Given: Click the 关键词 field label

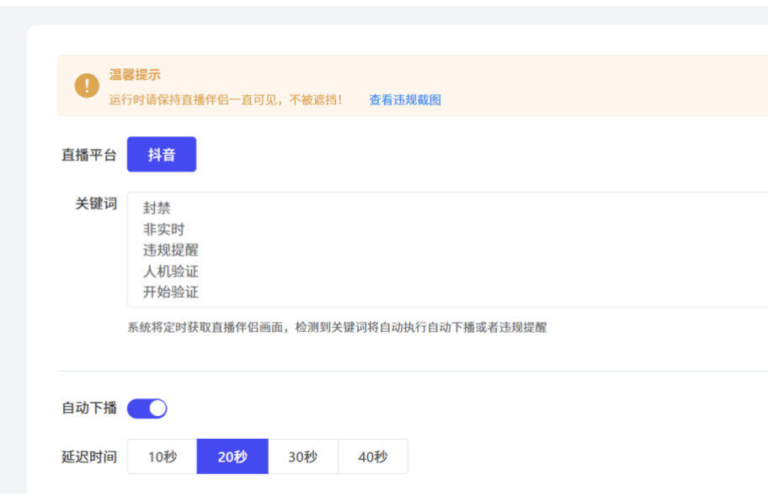Looking at the screenshot, I should [96, 203].
